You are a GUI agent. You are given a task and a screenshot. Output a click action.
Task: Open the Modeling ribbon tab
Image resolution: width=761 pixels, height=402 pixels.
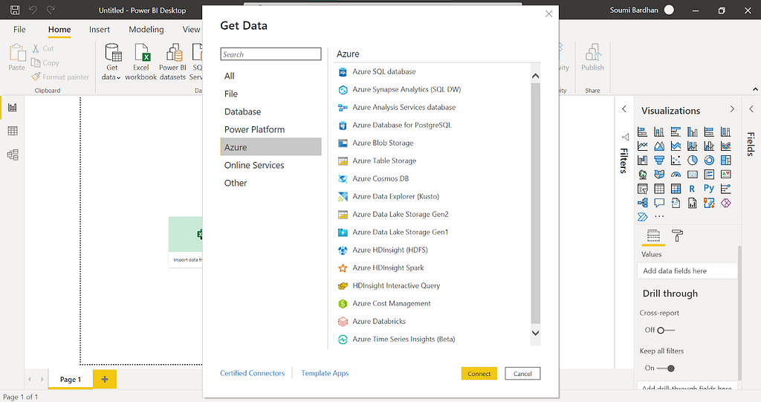pyautogui.click(x=146, y=30)
